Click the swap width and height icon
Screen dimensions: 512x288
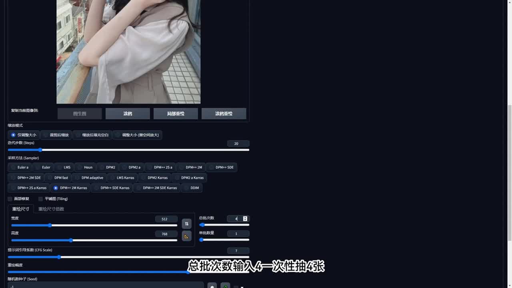(186, 224)
